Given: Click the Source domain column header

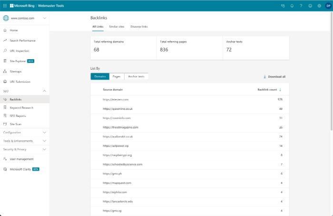Looking at the screenshot, I should coord(113,90).
